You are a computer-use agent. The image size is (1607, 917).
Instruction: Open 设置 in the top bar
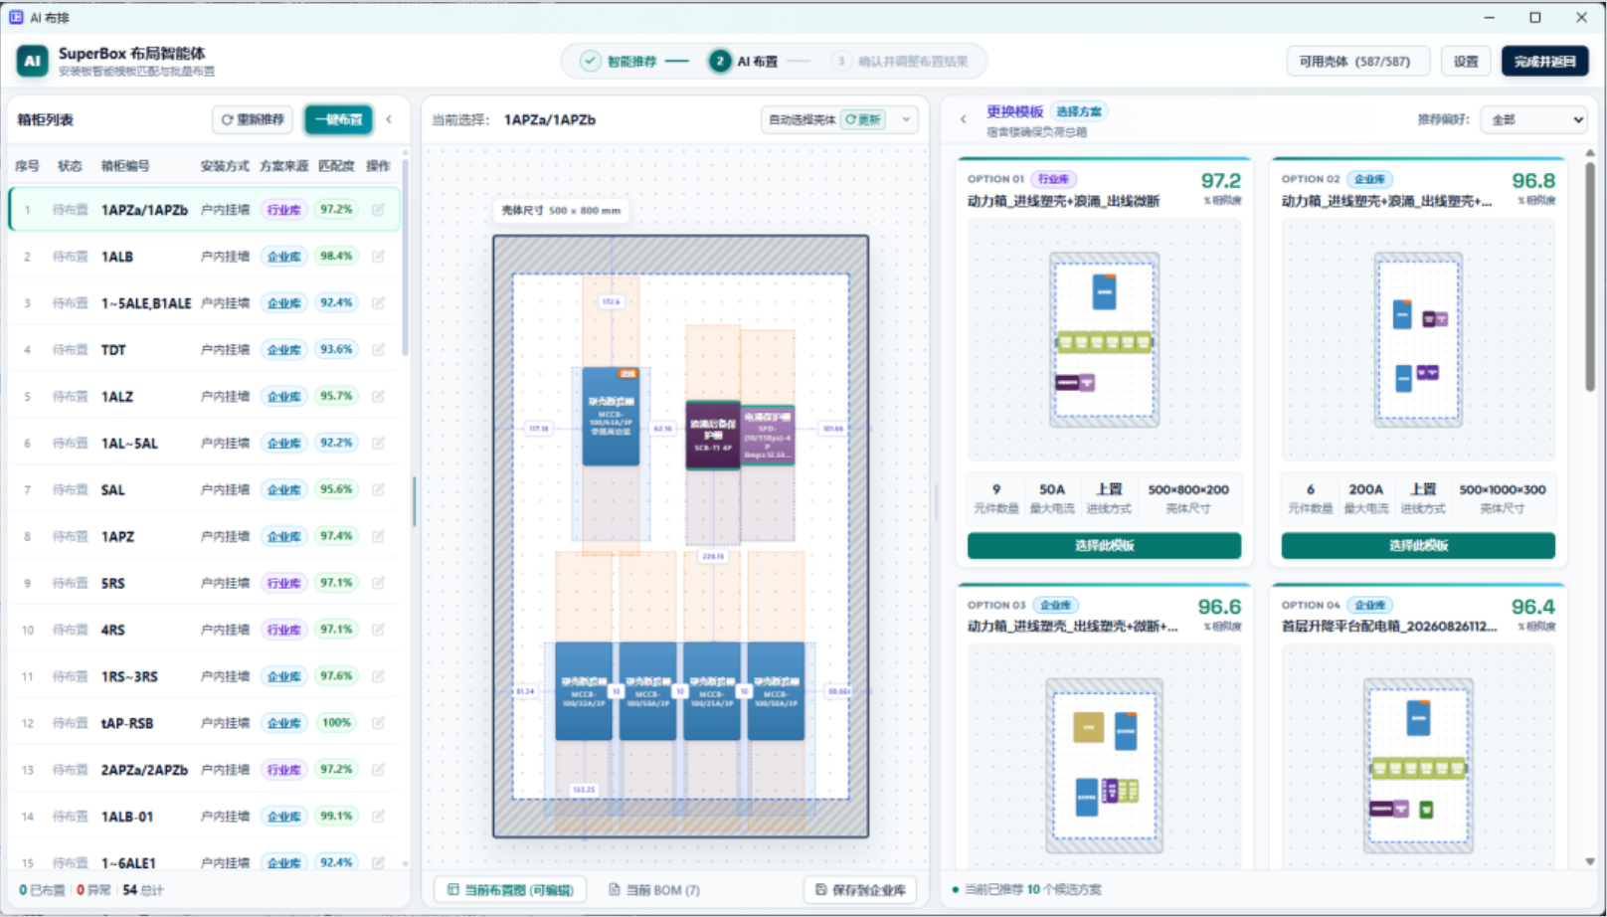(1466, 62)
